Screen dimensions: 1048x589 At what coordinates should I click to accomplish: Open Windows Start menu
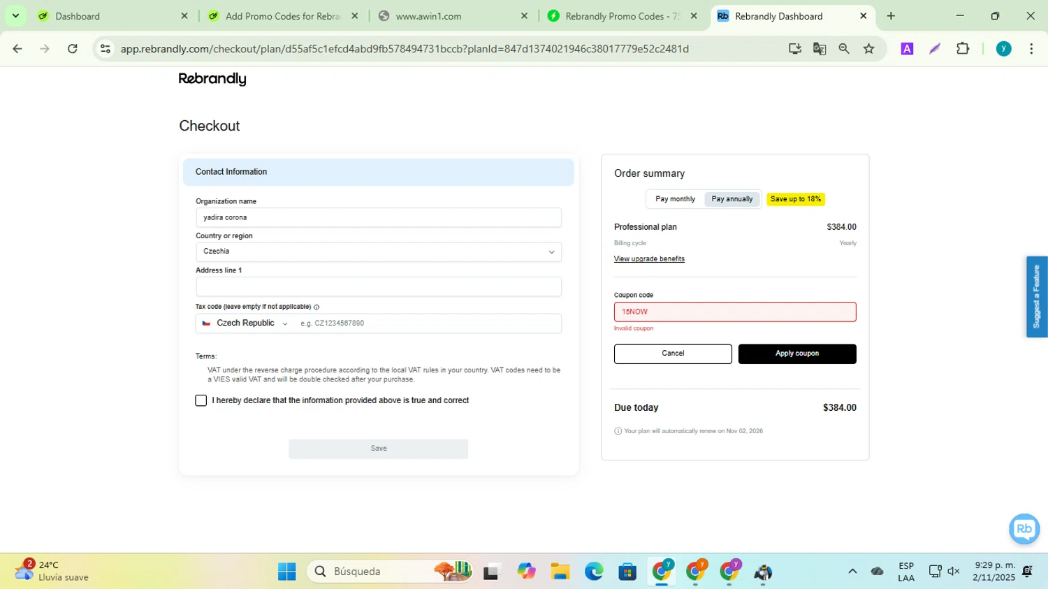click(286, 572)
